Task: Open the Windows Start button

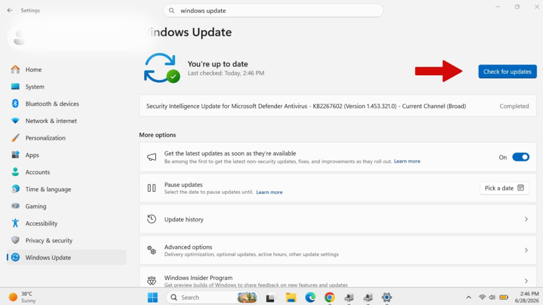Action: 152,298
